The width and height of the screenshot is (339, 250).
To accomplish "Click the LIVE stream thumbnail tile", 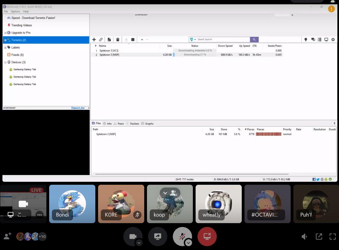I will [x=23, y=204].
